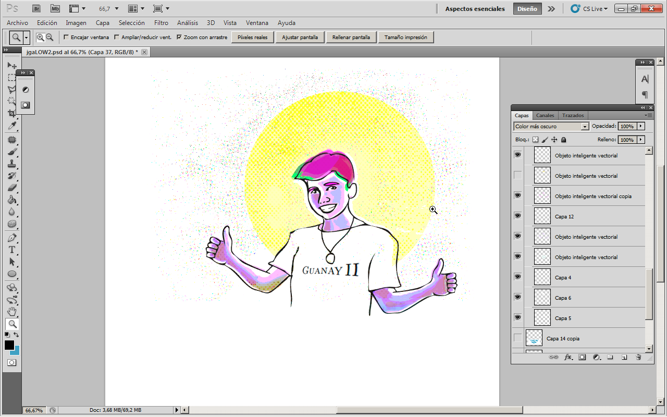
Task: Open Mini Bridge with the Mb icon
Action: tap(55, 8)
